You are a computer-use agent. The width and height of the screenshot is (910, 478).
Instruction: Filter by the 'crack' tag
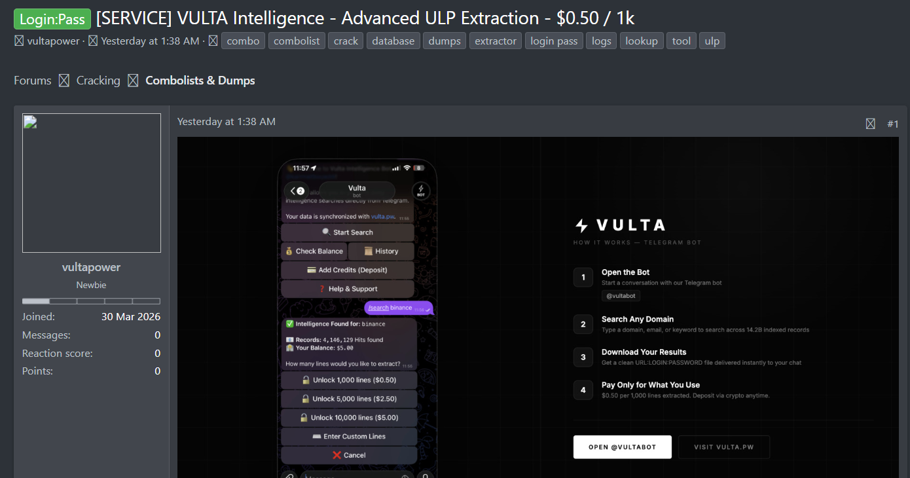(346, 41)
